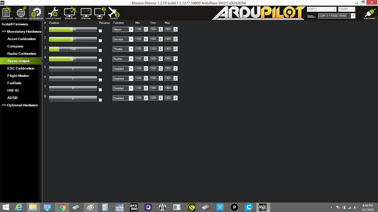Click the Stats... link
The image size is (378, 212).
312,16
